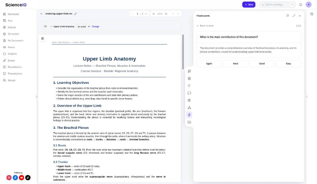The image size is (317, 184).
Task: Click the 145% zoom level value
Action: click(x=160, y=14)
